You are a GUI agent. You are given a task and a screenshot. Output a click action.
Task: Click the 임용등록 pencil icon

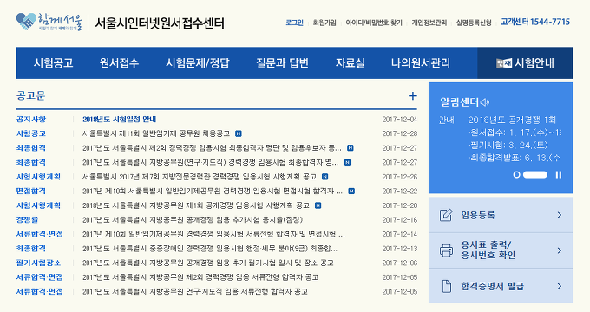446,215
